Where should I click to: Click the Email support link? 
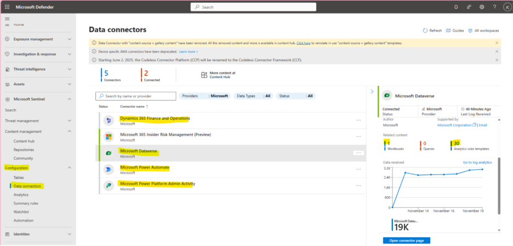click(x=483, y=125)
